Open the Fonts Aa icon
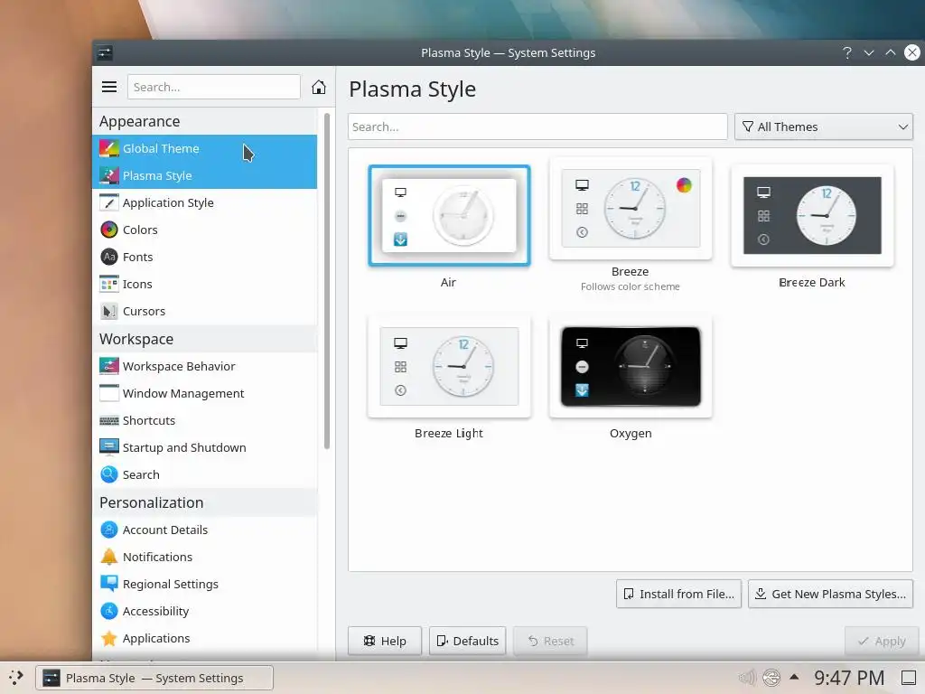The height and width of the screenshot is (694, 925). [x=109, y=257]
